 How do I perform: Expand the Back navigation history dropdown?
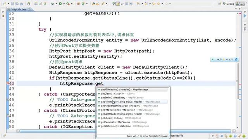point(162,3)
